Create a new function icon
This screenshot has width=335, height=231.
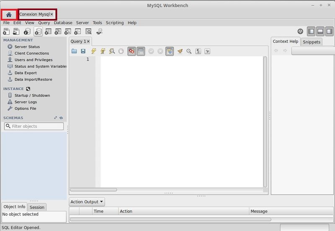point(77,32)
